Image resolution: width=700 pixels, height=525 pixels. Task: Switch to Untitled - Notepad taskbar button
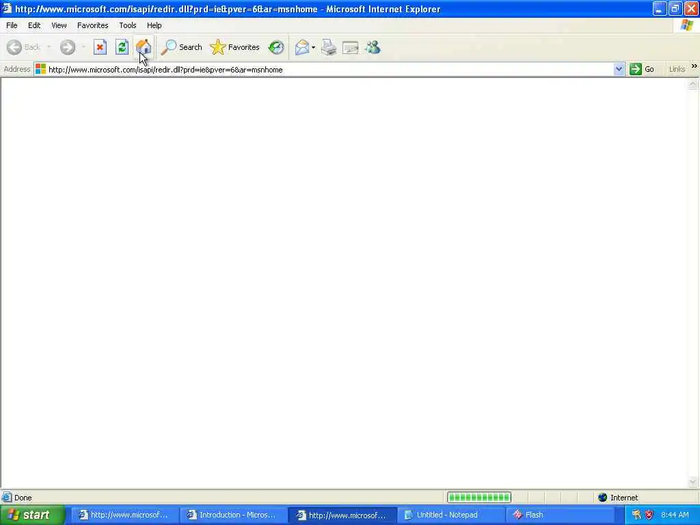coord(450,515)
